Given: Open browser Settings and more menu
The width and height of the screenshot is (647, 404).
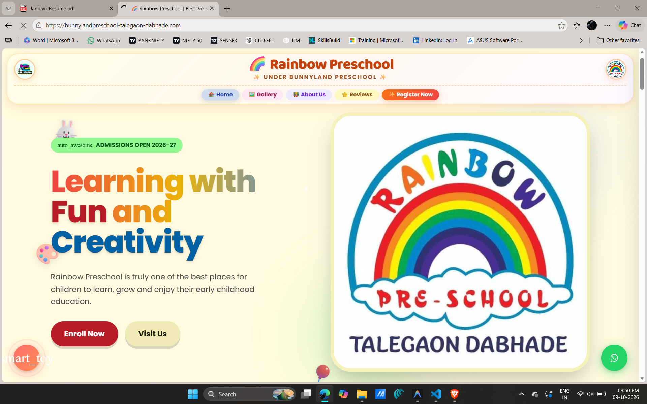Looking at the screenshot, I should [607, 25].
